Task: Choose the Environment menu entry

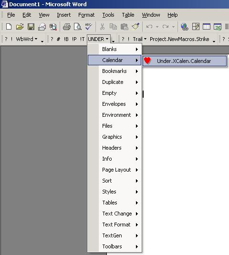Action: pos(114,115)
